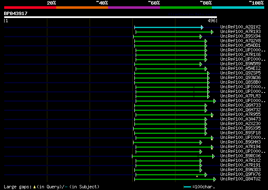This screenshot has width=268, height=190.
Task: Click the yellow query gap marker on Q9FK76 row
Action: [197, 176]
